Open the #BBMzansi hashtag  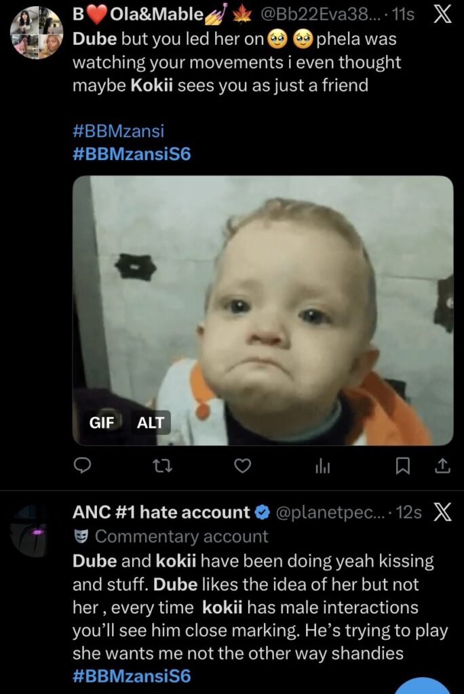click(117, 131)
